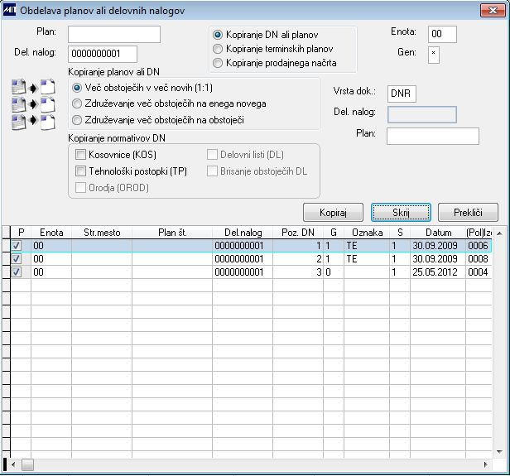The image size is (510, 476).
Task: Click date 25.05.2012 in the grid
Action: 435,272
